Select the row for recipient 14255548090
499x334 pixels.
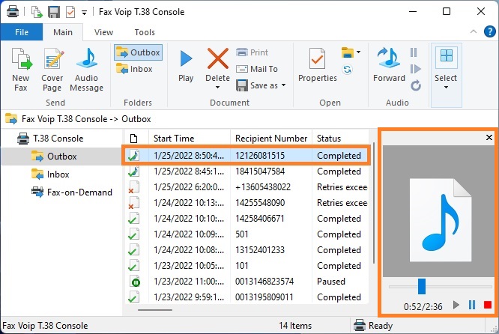pyautogui.click(x=246, y=203)
